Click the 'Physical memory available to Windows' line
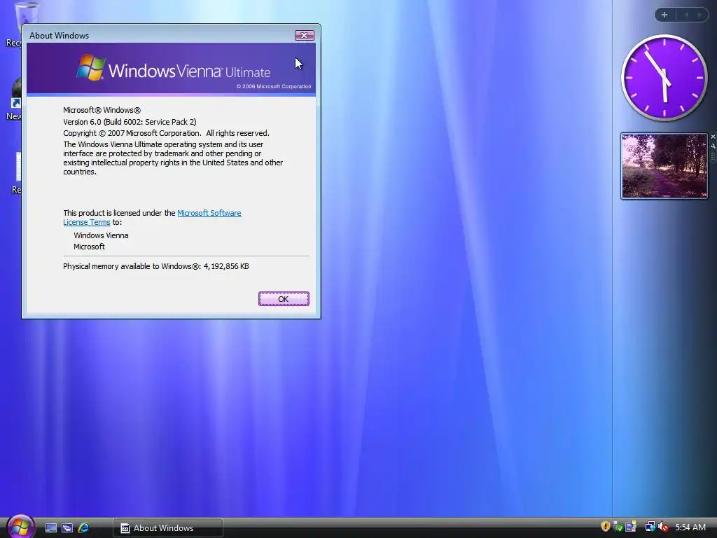717x538 pixels. click(156, 266)
